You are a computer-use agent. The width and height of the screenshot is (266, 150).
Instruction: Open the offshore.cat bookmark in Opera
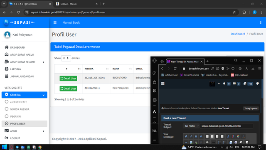pyautogui.click(x=169, y=75)
